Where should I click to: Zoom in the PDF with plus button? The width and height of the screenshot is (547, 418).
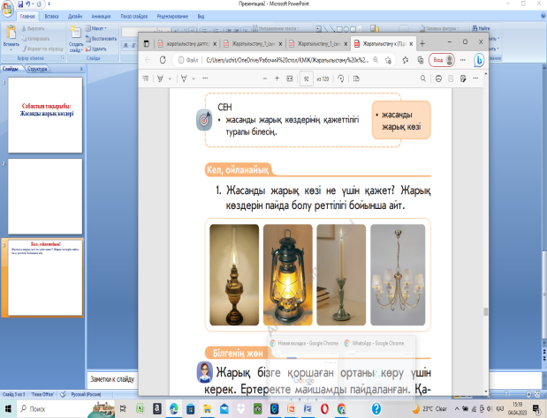pos(277,78)
